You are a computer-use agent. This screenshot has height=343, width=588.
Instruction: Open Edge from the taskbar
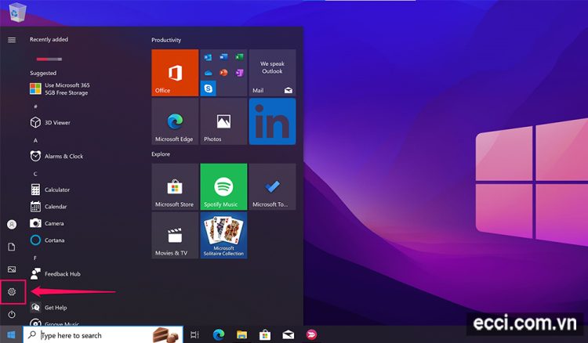pos(219,334)
